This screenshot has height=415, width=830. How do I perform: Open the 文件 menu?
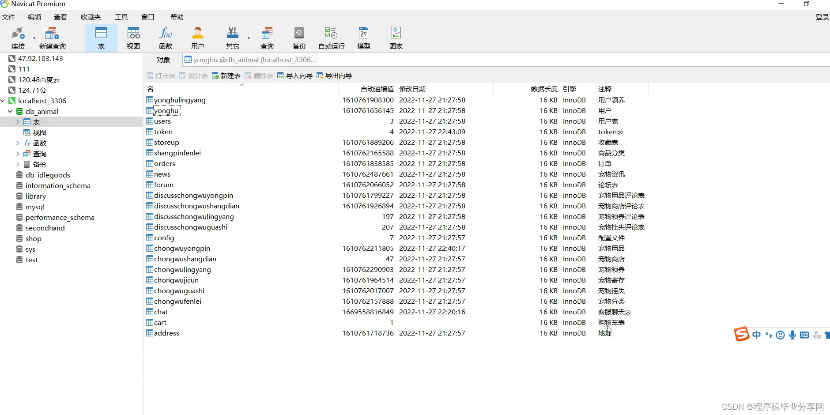click(8, 17)
